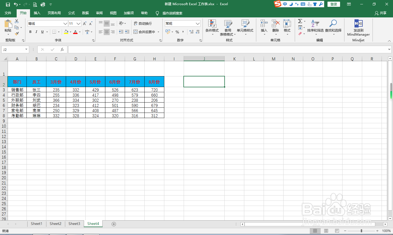Apply comma style formatting
Screen dimensions: 393x235
tap(183, 32)
